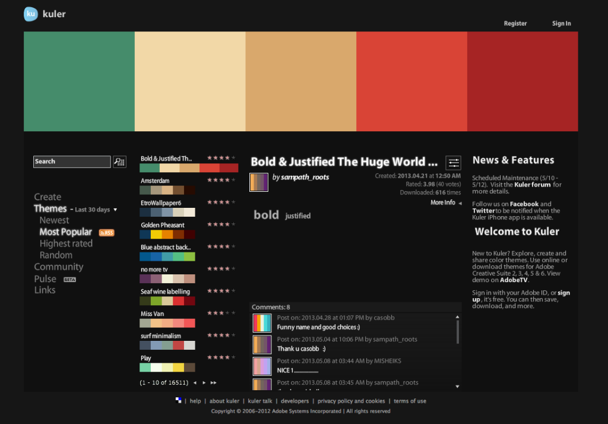
Task: Click in the Search input field
Action: [x=72, y=162]
